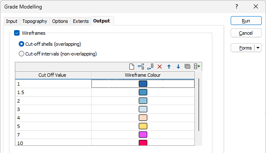Click the insert row icon in grid toolbar
Screen dimensions: 266x153
pyautogui.click(x=141, y=67)
